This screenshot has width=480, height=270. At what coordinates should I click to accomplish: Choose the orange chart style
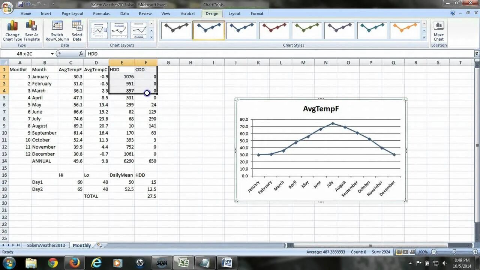coord(405,30)
